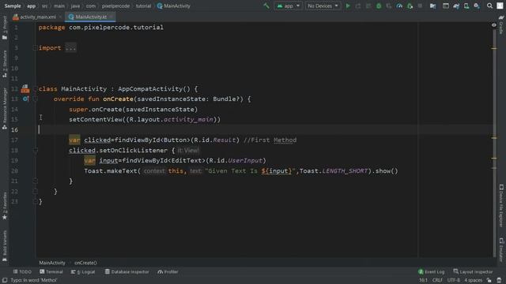Image resolution: width=506 pixels, height=284 pixels.
Task: Click the Profile app gauge icon
Action: (399, 6)
